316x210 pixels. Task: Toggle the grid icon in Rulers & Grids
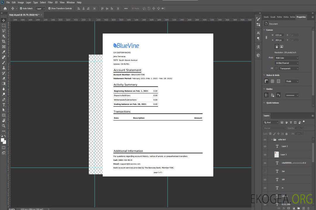point(272,81)
